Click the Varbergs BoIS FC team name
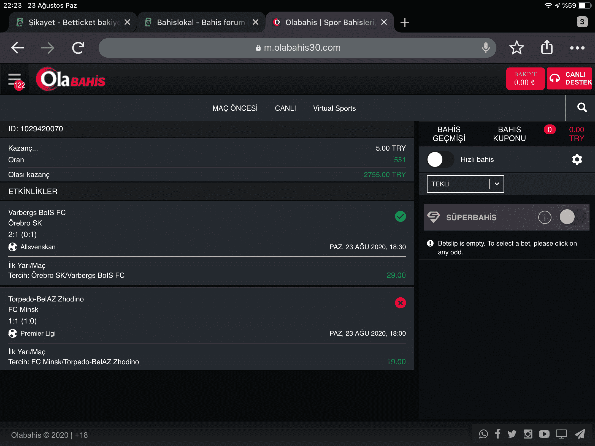 point(37,213)
